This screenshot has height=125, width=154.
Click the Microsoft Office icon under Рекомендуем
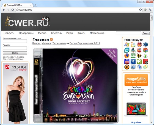click(133, 45)
